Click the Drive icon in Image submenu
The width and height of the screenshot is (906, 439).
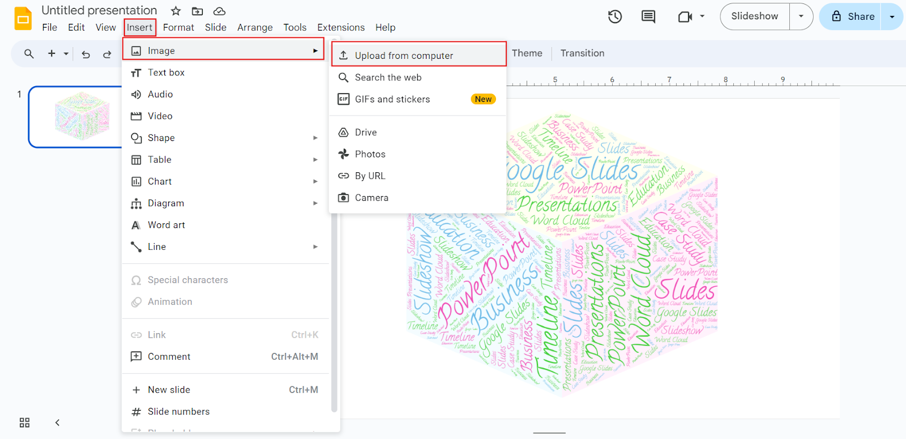[x=343, y=133]
